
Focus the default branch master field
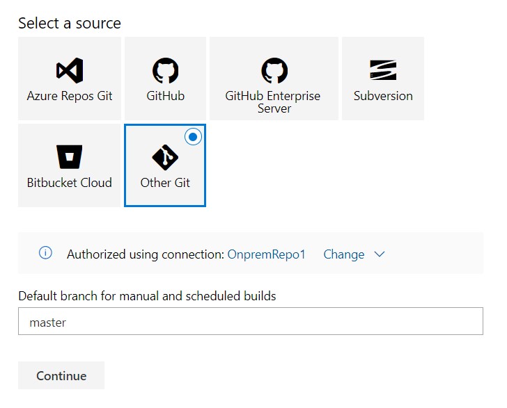[x=251, y=321]
